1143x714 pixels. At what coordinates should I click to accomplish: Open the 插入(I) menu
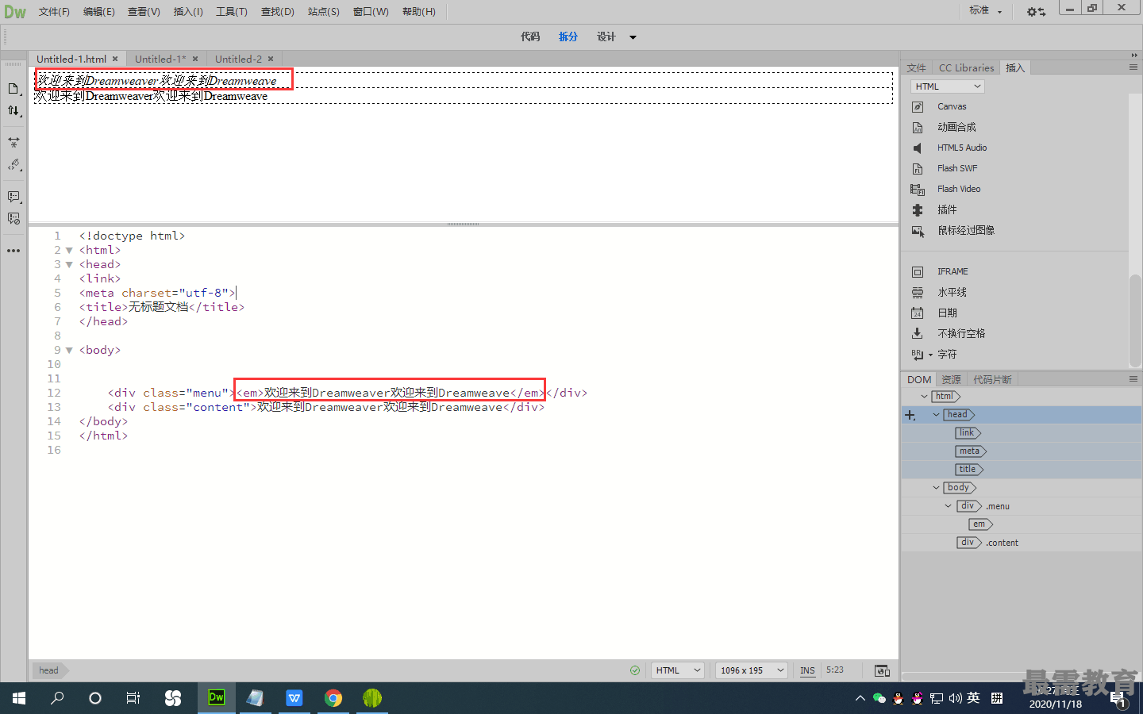click(x=188, y=12)
